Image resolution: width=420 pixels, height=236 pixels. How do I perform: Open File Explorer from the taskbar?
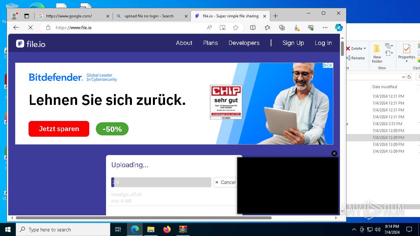(151, 229)
